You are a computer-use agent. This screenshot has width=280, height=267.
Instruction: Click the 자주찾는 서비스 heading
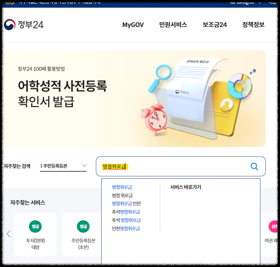[x=28, y=203]
